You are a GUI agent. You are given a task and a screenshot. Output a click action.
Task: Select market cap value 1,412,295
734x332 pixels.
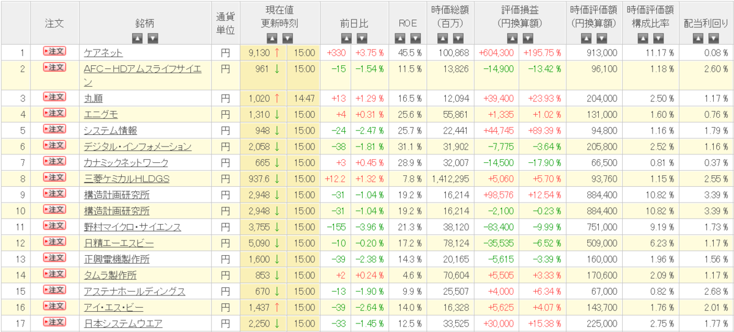[x=450, y=178]
